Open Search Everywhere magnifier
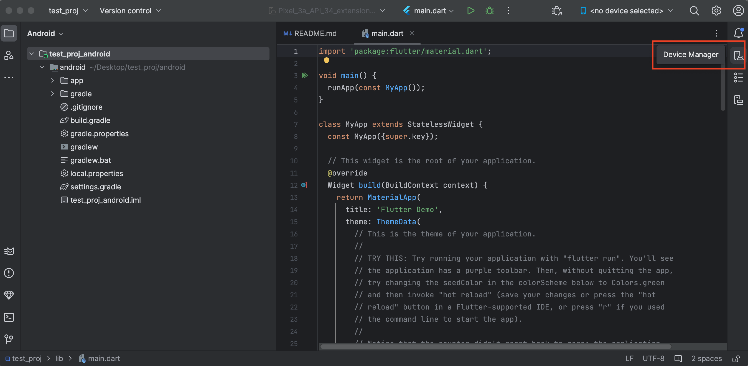 [x=694, y=11]
